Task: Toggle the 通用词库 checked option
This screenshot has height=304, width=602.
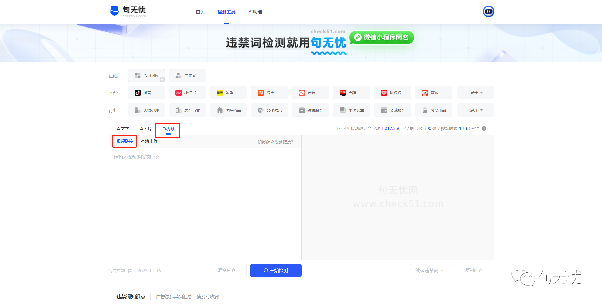Action: [x=146, y=75]
